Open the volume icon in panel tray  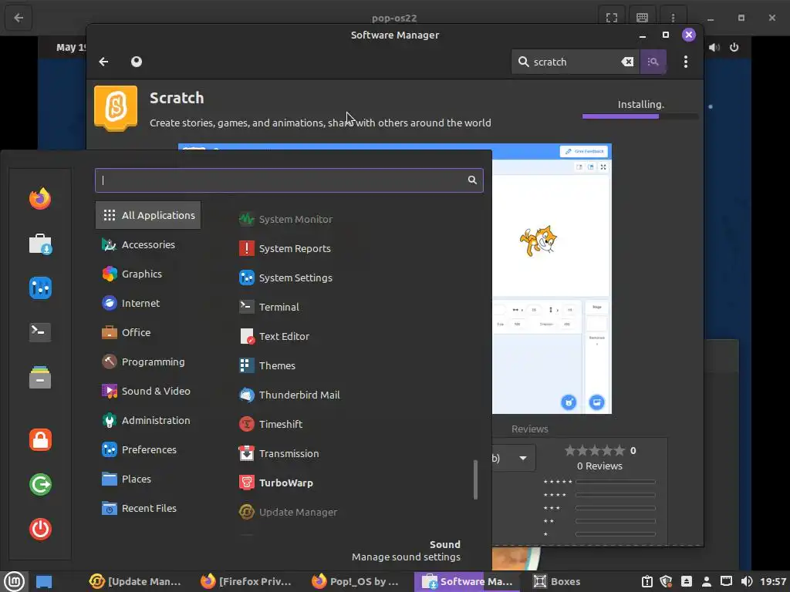747,581
